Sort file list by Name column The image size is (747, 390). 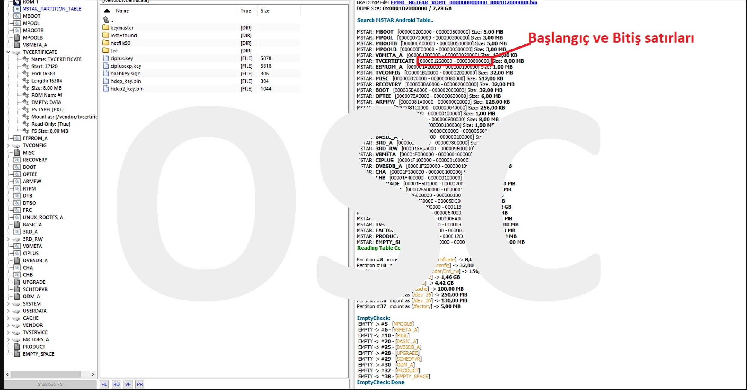[122, 11]
